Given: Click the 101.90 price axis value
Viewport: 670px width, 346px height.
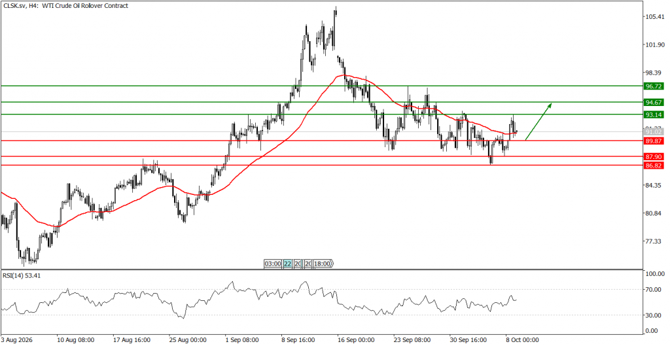Looking at the screenshot, I should [x=654, y=45].
